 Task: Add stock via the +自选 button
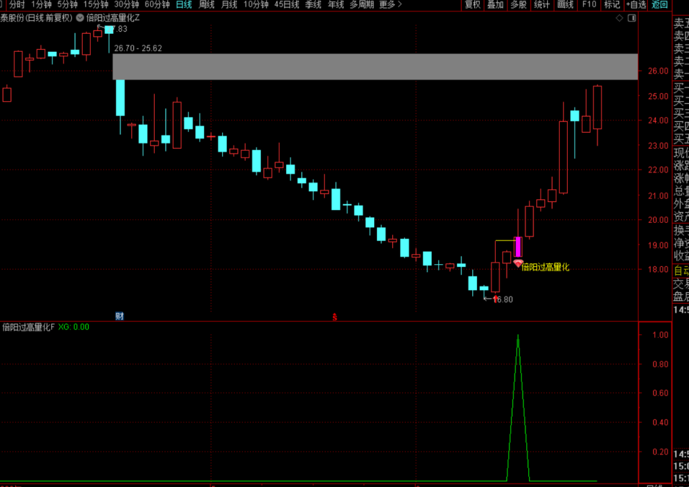(636, 5)
